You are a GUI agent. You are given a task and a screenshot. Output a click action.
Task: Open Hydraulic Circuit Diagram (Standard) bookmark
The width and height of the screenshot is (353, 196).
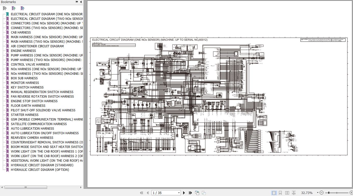pyautogui.click(x=42, y=165)
